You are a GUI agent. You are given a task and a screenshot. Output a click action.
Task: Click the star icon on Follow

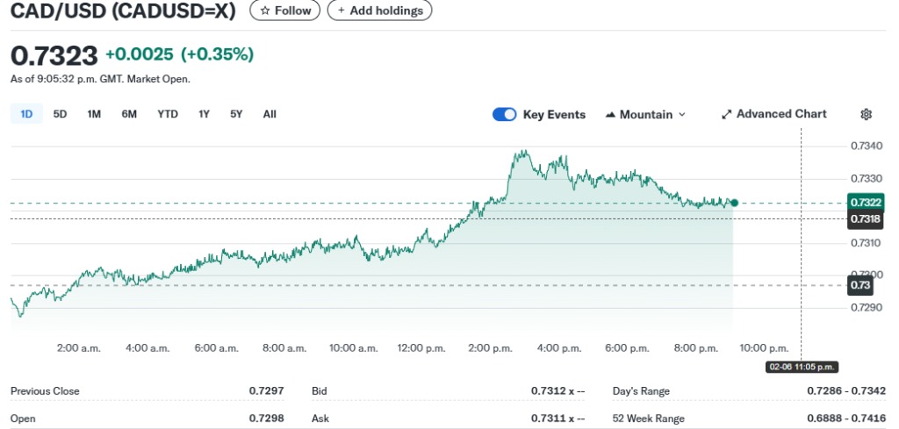(x=264, y=11)
